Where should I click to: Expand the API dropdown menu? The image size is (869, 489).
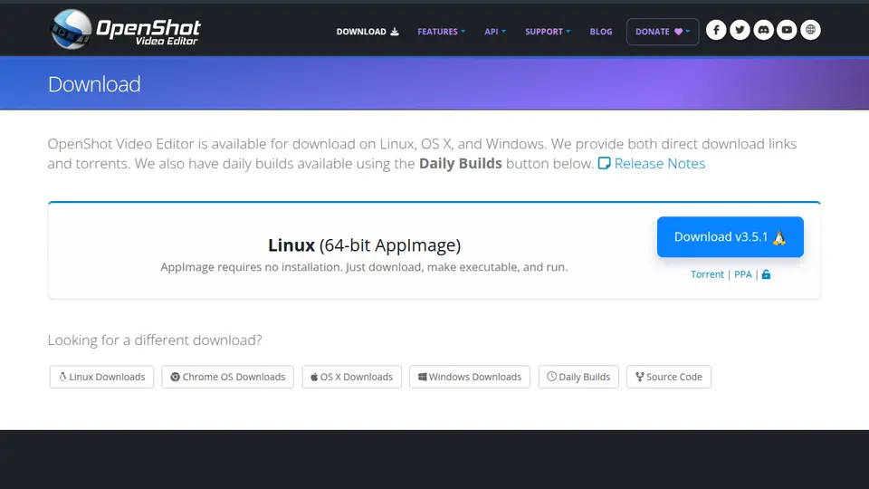(x=495, y=32)
